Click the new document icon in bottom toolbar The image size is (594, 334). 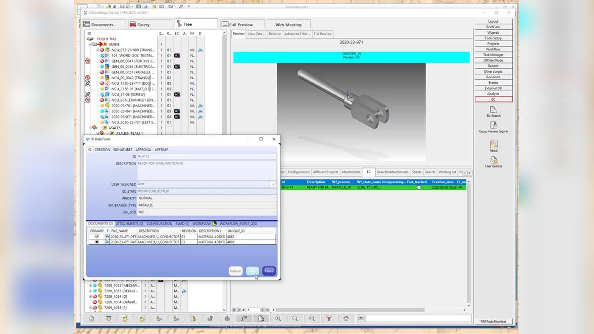click(92, 319)
